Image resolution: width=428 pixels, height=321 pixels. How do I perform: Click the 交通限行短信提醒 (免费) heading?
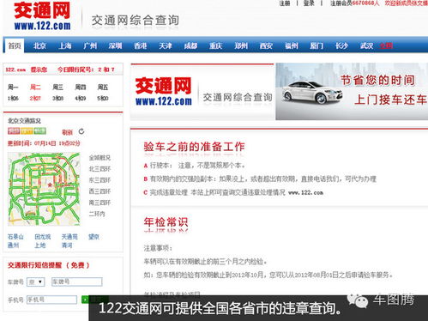click(48, 265)
